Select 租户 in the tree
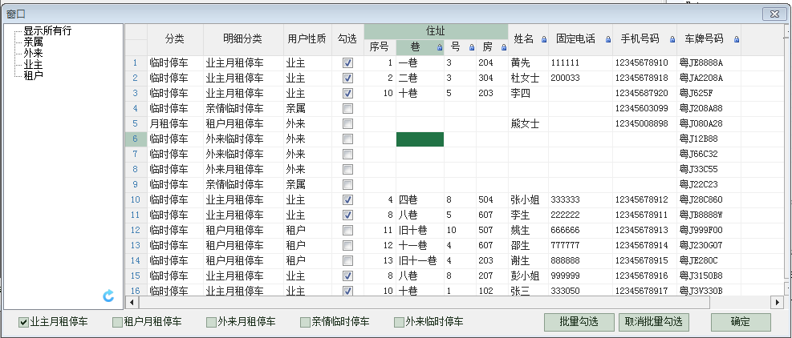 click(x=34, y=75)
